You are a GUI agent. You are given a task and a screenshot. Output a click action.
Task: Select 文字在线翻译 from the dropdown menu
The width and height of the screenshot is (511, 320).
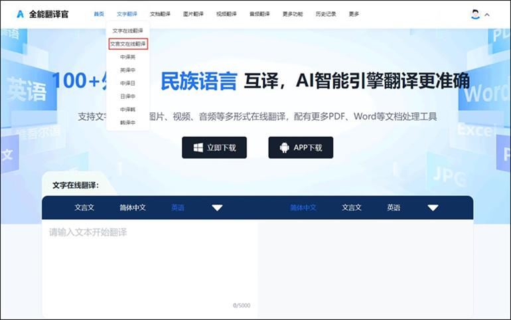pos(127,31)
